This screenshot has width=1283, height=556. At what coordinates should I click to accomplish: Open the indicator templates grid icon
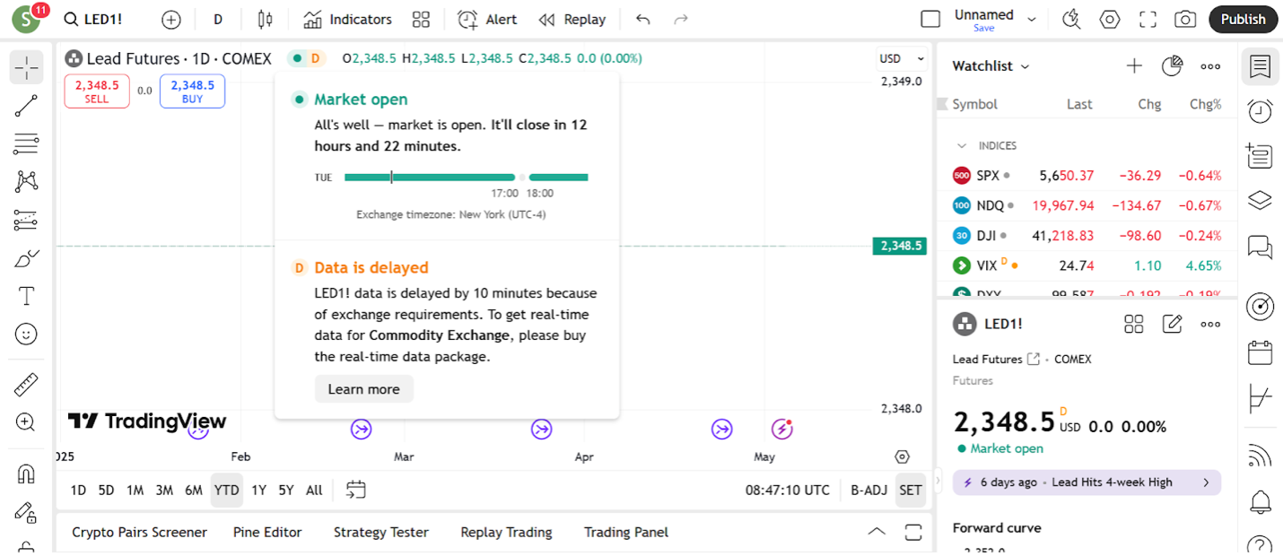(x=421, y=20)
